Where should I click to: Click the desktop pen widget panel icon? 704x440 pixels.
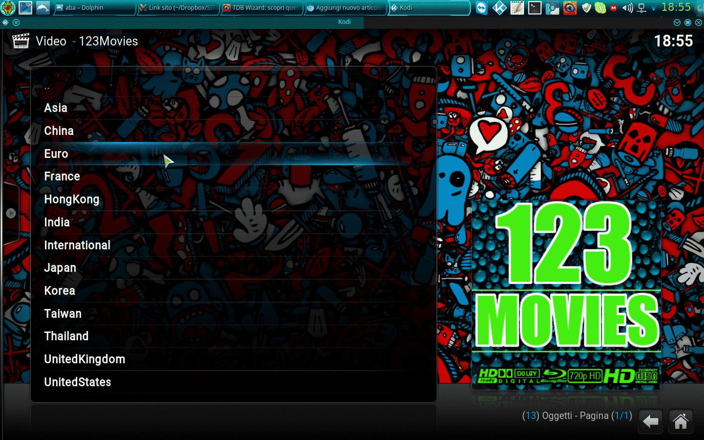pos(25,8)
